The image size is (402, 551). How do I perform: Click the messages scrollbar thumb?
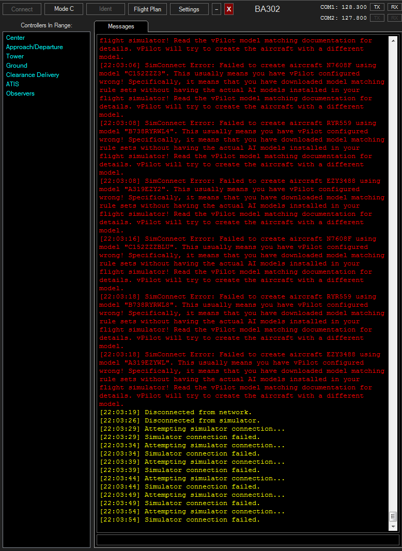pos(393,516)
